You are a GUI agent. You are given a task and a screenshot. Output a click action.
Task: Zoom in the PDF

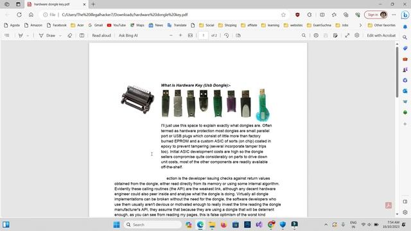tap(180, 35)
